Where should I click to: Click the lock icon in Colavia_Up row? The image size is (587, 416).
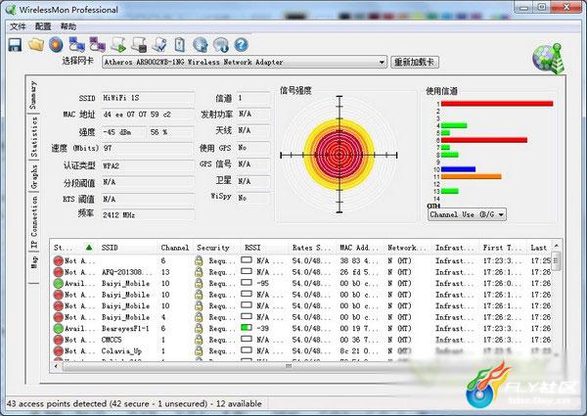tap(199, 350)
